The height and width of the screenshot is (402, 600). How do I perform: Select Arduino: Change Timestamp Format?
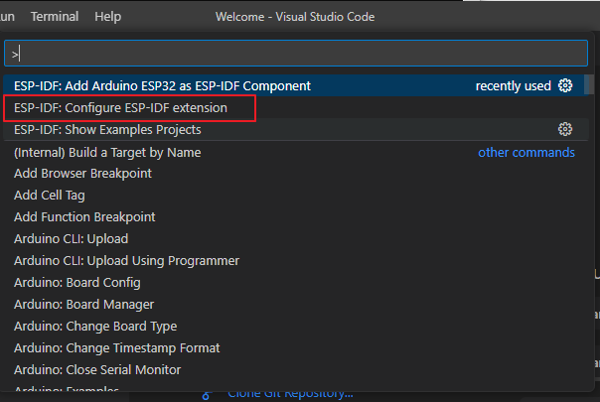pyautogui.click(x=294, y=347)
